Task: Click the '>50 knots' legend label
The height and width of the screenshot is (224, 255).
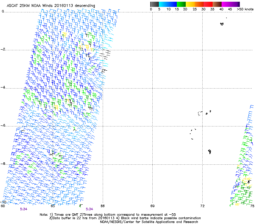Action: coord(245,9)
